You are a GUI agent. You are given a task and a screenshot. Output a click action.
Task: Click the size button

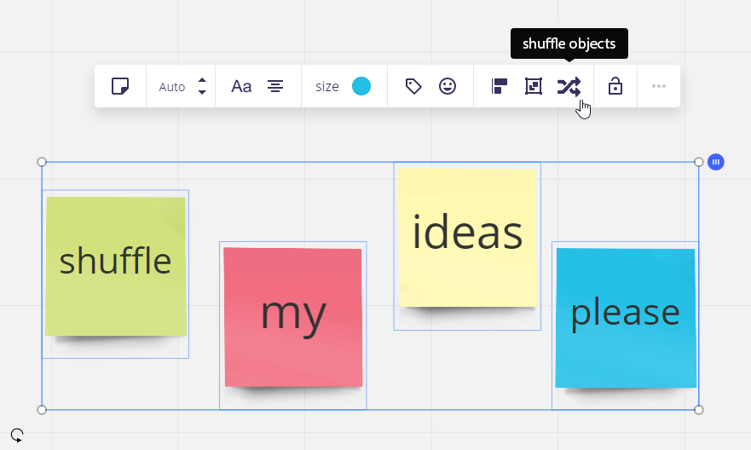pos(327,87)
